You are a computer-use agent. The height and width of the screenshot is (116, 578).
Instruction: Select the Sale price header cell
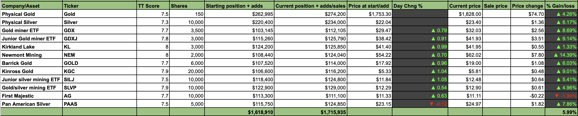pos(496,6)
